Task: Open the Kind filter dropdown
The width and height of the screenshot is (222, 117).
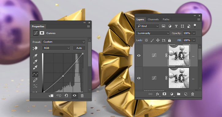Action: click(148, 26)
